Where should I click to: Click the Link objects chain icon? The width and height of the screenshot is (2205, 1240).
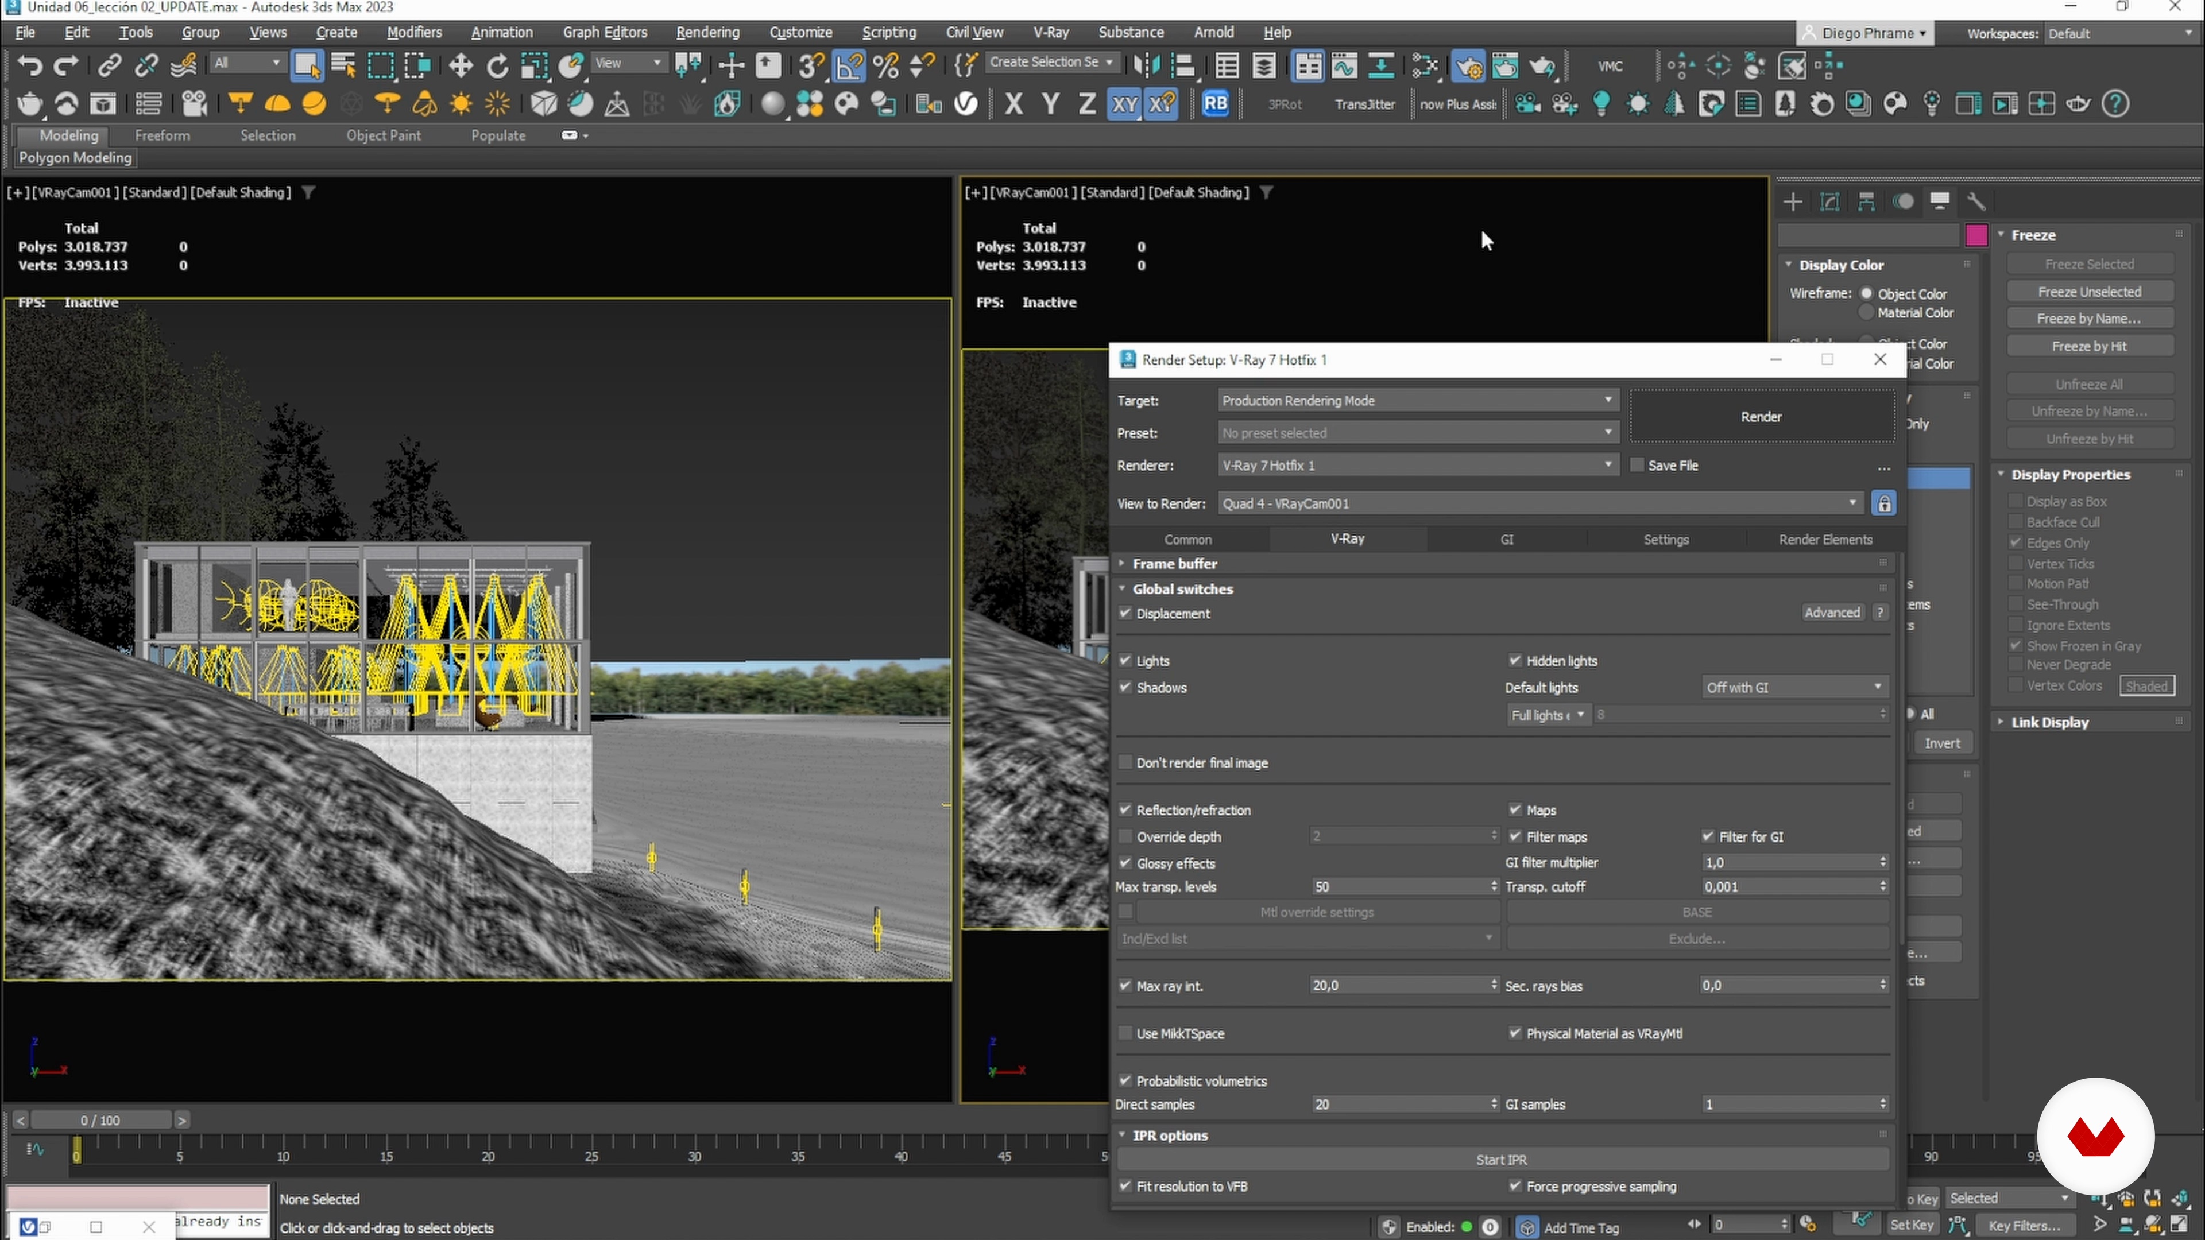coord(109,66)
